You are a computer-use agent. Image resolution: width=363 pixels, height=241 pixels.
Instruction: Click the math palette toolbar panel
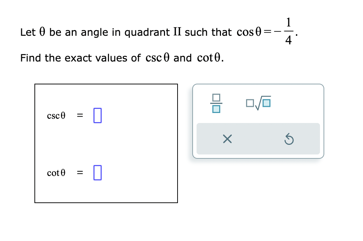(x=258, y=121)
